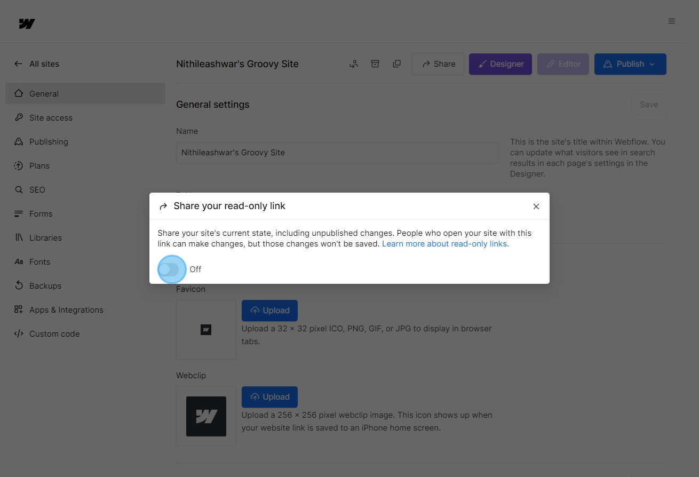
Task: Expand the Publish dropdown
Action: (630, 64)
